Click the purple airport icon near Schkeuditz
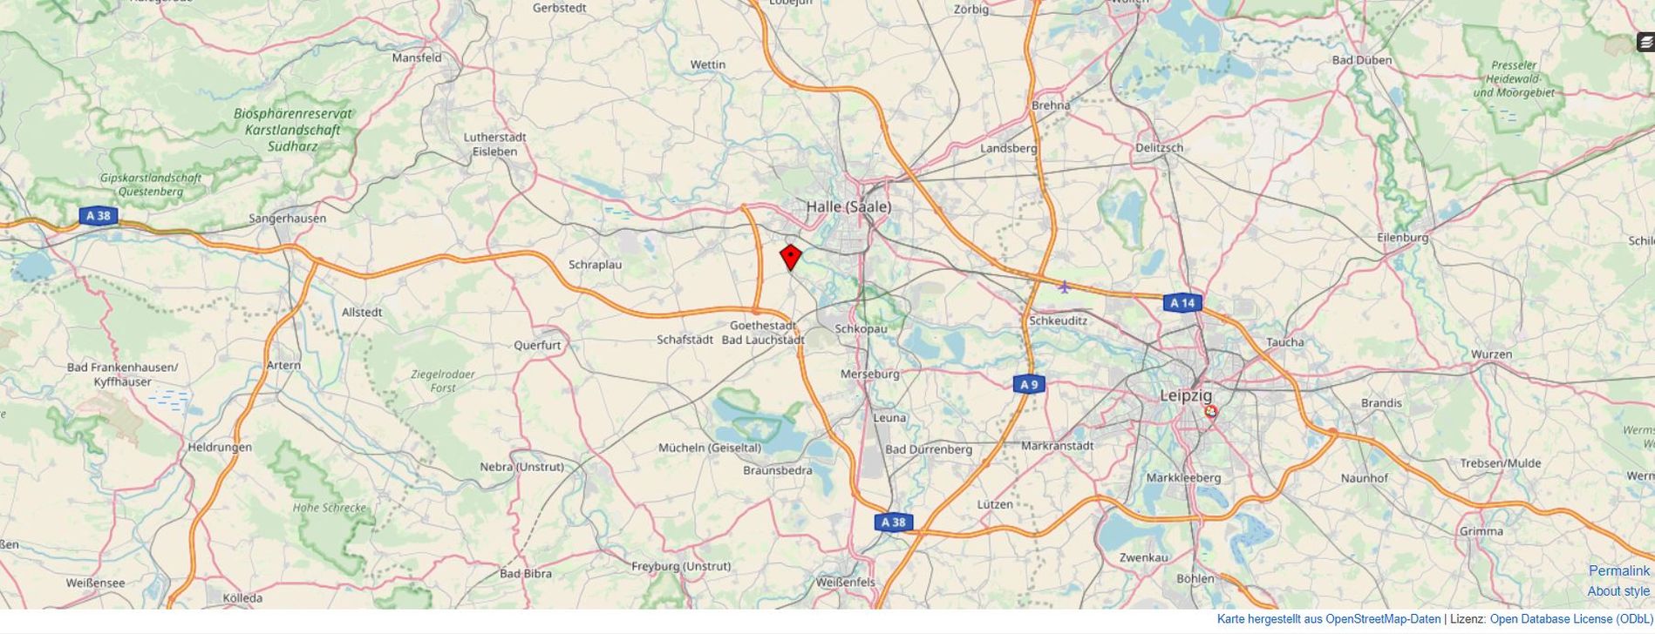Screen dimensions: 1655x634 point(1064,286)
